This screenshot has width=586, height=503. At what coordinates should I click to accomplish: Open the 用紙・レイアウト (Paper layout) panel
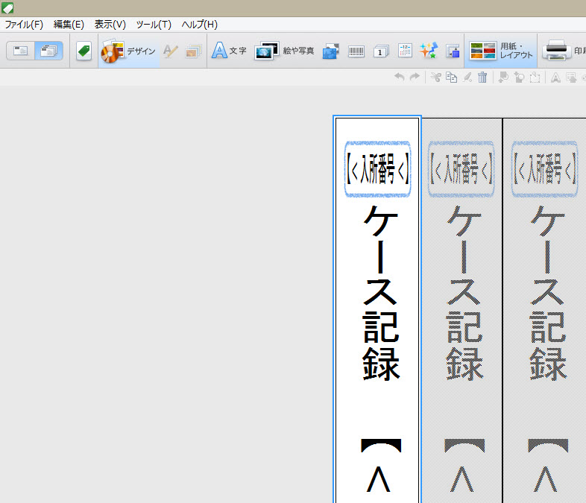(x=501, y=51)
